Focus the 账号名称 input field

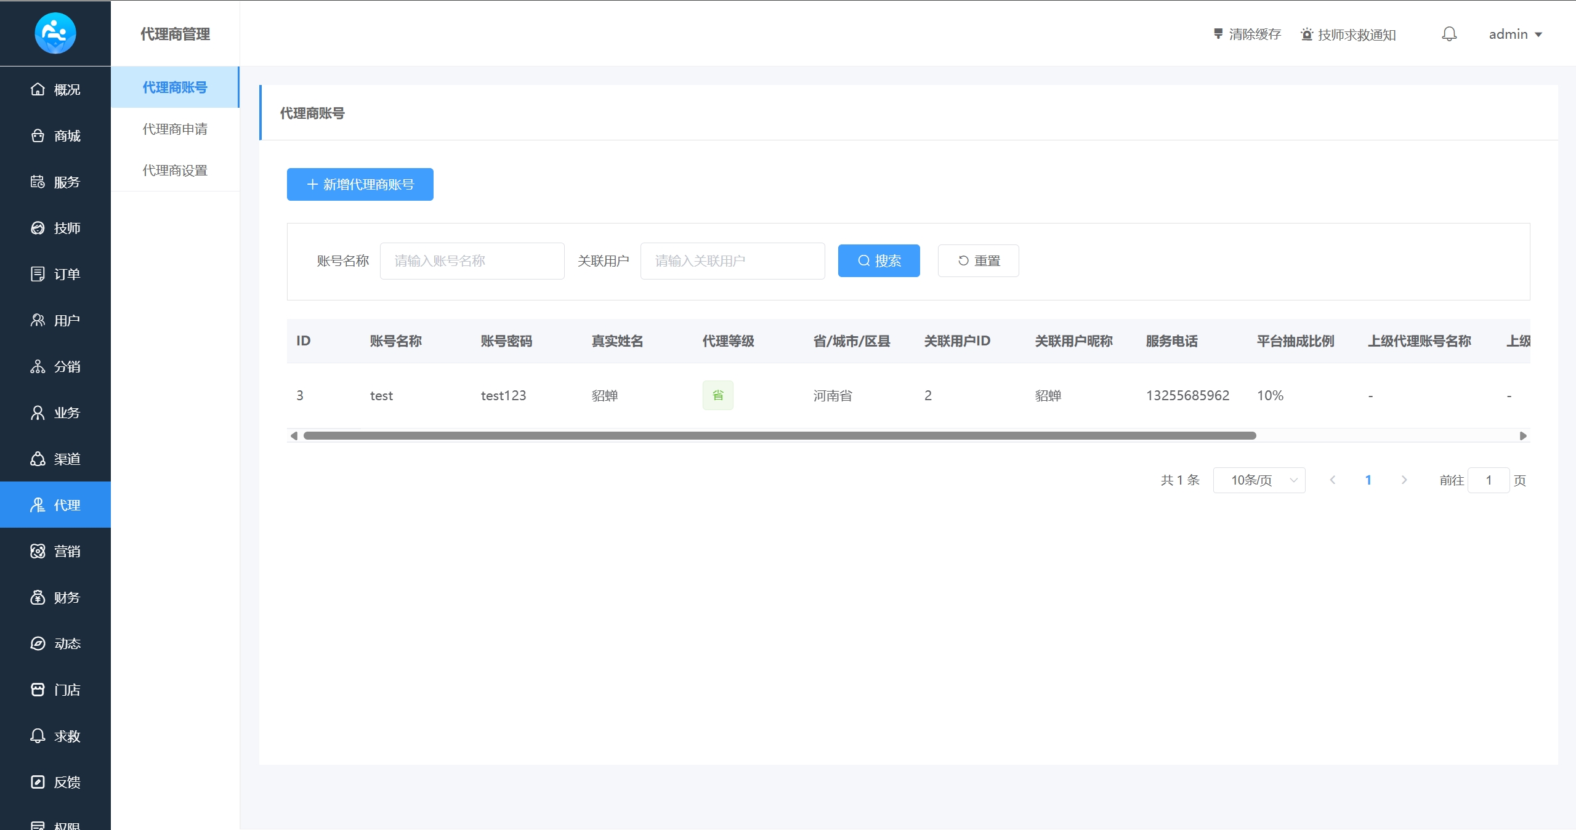click(472, 261)
